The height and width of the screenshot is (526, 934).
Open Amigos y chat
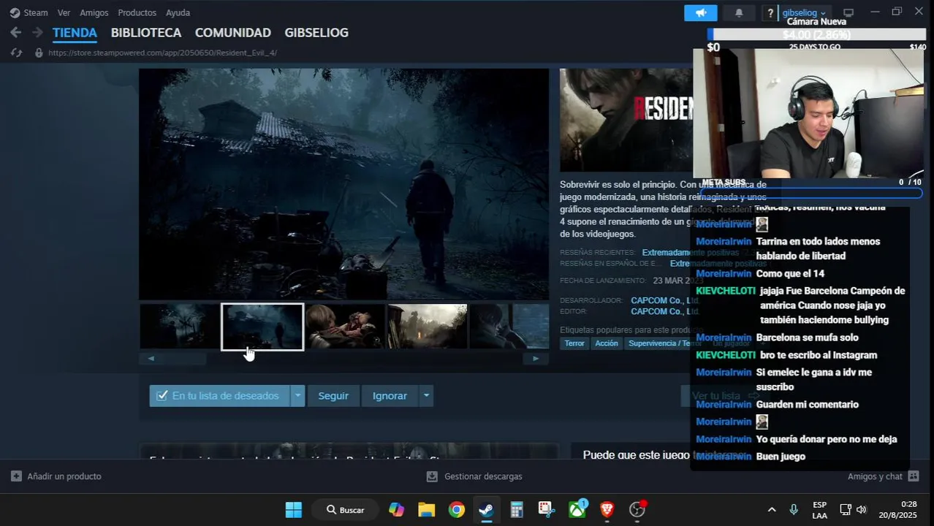click(875, 476)
